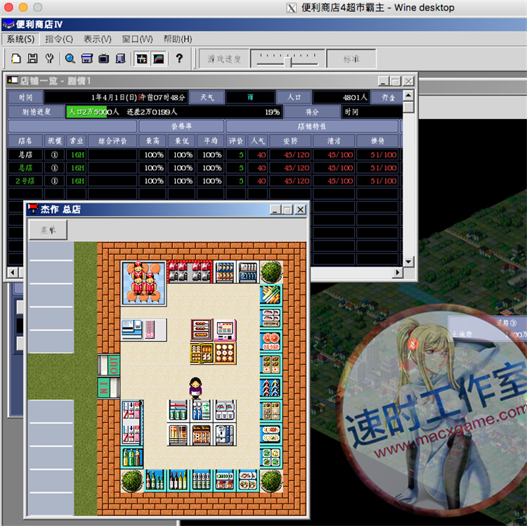Click the 天气 label
This screenshot has width=527, height=526.
(207, 98)
